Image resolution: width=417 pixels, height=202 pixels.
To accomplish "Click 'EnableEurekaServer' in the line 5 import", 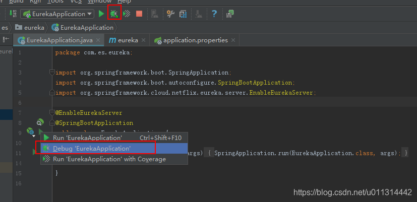I will (281, 93).
